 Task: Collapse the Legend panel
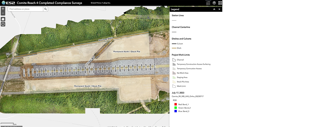214,9
